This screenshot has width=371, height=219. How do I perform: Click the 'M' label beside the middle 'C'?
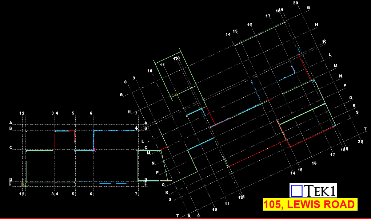148,153
